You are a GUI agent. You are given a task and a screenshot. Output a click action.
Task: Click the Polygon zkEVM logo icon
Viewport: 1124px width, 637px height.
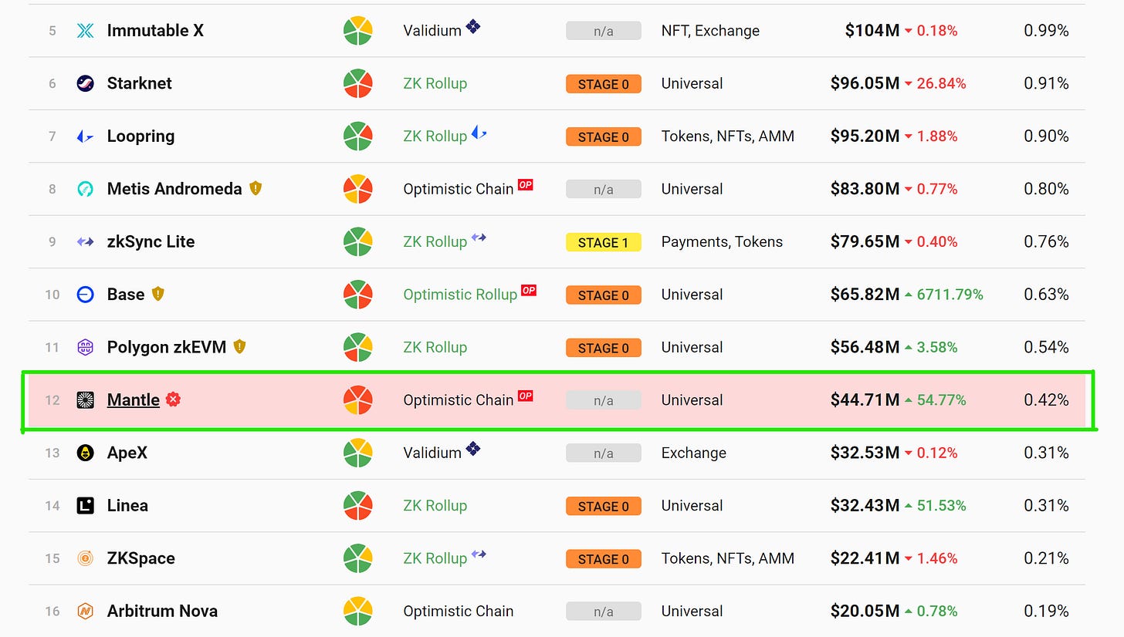pyautogui.click(x=85, y=347)
